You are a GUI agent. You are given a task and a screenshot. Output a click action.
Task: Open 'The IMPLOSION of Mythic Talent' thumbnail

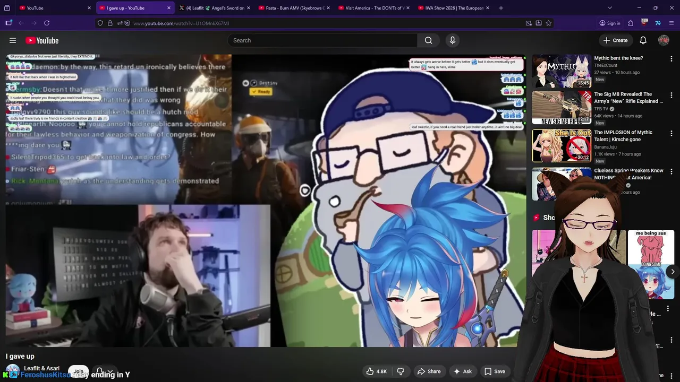562,146
